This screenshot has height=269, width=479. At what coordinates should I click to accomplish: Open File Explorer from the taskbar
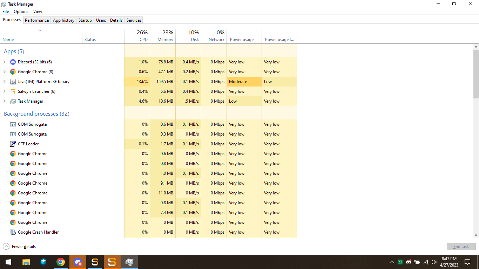click(x=26, y=262)
